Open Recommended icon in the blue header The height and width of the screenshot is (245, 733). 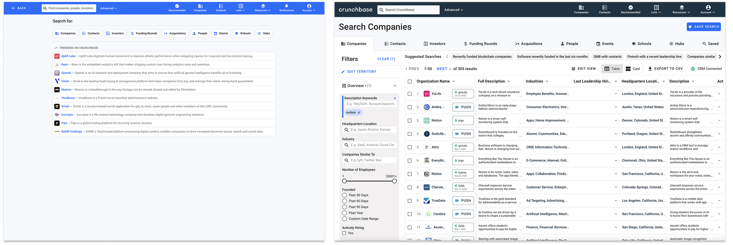click(x=177, y=6)
